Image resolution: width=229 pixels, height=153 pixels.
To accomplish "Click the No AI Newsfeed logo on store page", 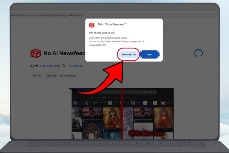I will pyautogui.click(x=36, y=53).
